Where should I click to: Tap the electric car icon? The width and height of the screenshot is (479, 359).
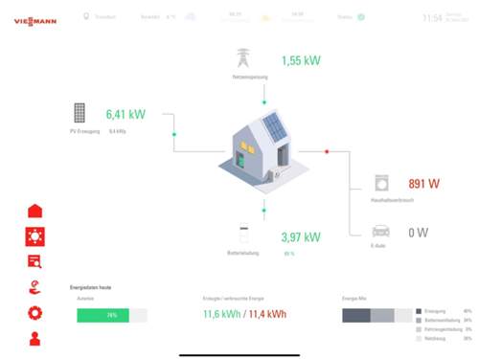point(381,232)
